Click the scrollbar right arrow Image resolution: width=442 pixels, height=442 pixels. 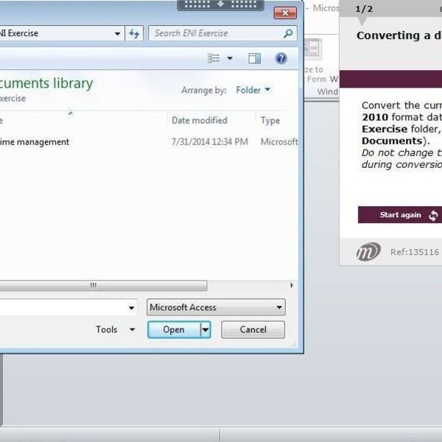coord(292,285)
